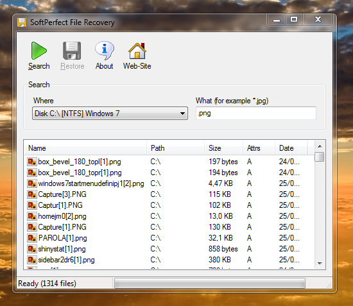Click the SoftPerfect File Recovery title icon
The height and width of the screenshot is (306, 353).
pos(22,22)
